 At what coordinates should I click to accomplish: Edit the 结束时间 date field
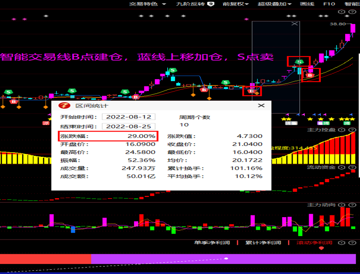pyautogui.click(x=128, y=126)
